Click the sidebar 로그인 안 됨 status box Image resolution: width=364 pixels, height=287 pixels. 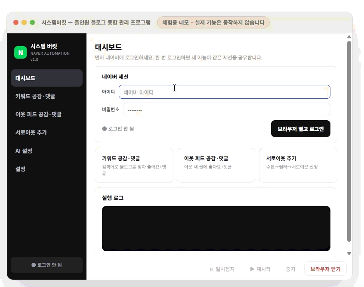46,265
